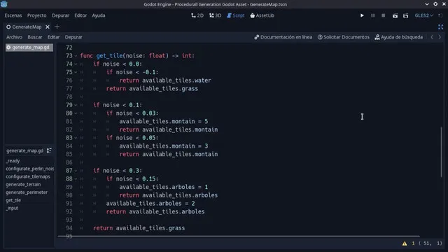Click the method list title generate_map.gd
This screenshot has height=252, width=448.
[24, 150]
